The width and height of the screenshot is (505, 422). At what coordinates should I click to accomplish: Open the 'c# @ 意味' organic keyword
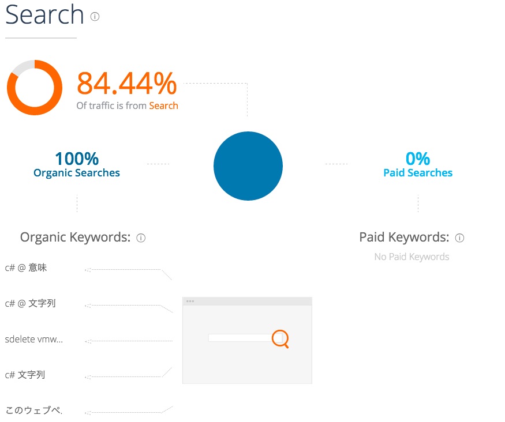point(26,267)
